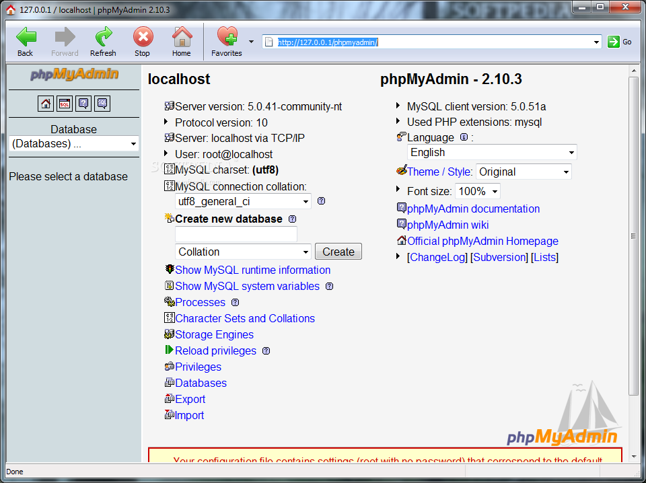This screenshot has width=646, height=483.
Task: Open the Subversion link
Action: [x=500, y=258]
